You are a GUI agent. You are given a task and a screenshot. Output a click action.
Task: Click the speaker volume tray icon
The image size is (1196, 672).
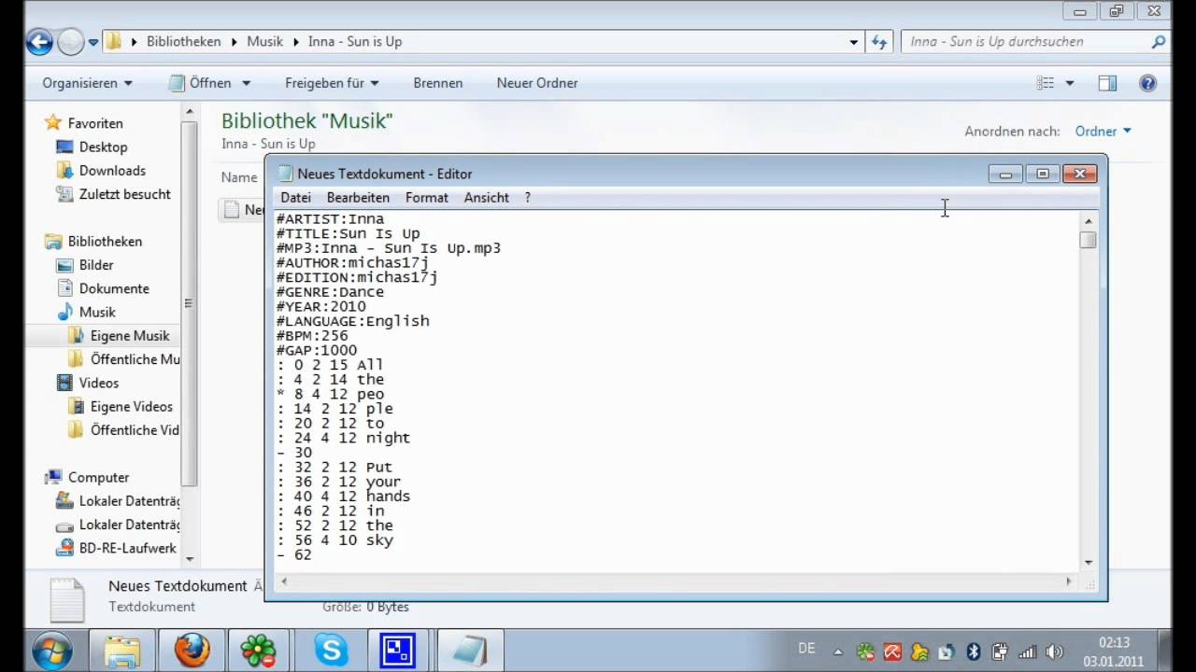(x=1054, y=652)
